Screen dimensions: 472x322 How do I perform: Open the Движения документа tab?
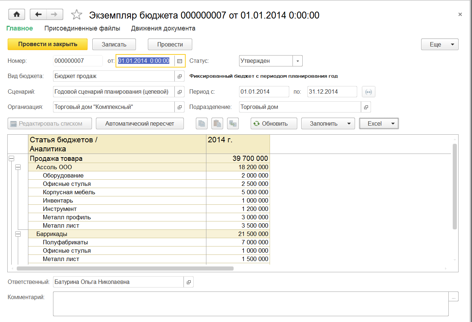coord(163,28)
